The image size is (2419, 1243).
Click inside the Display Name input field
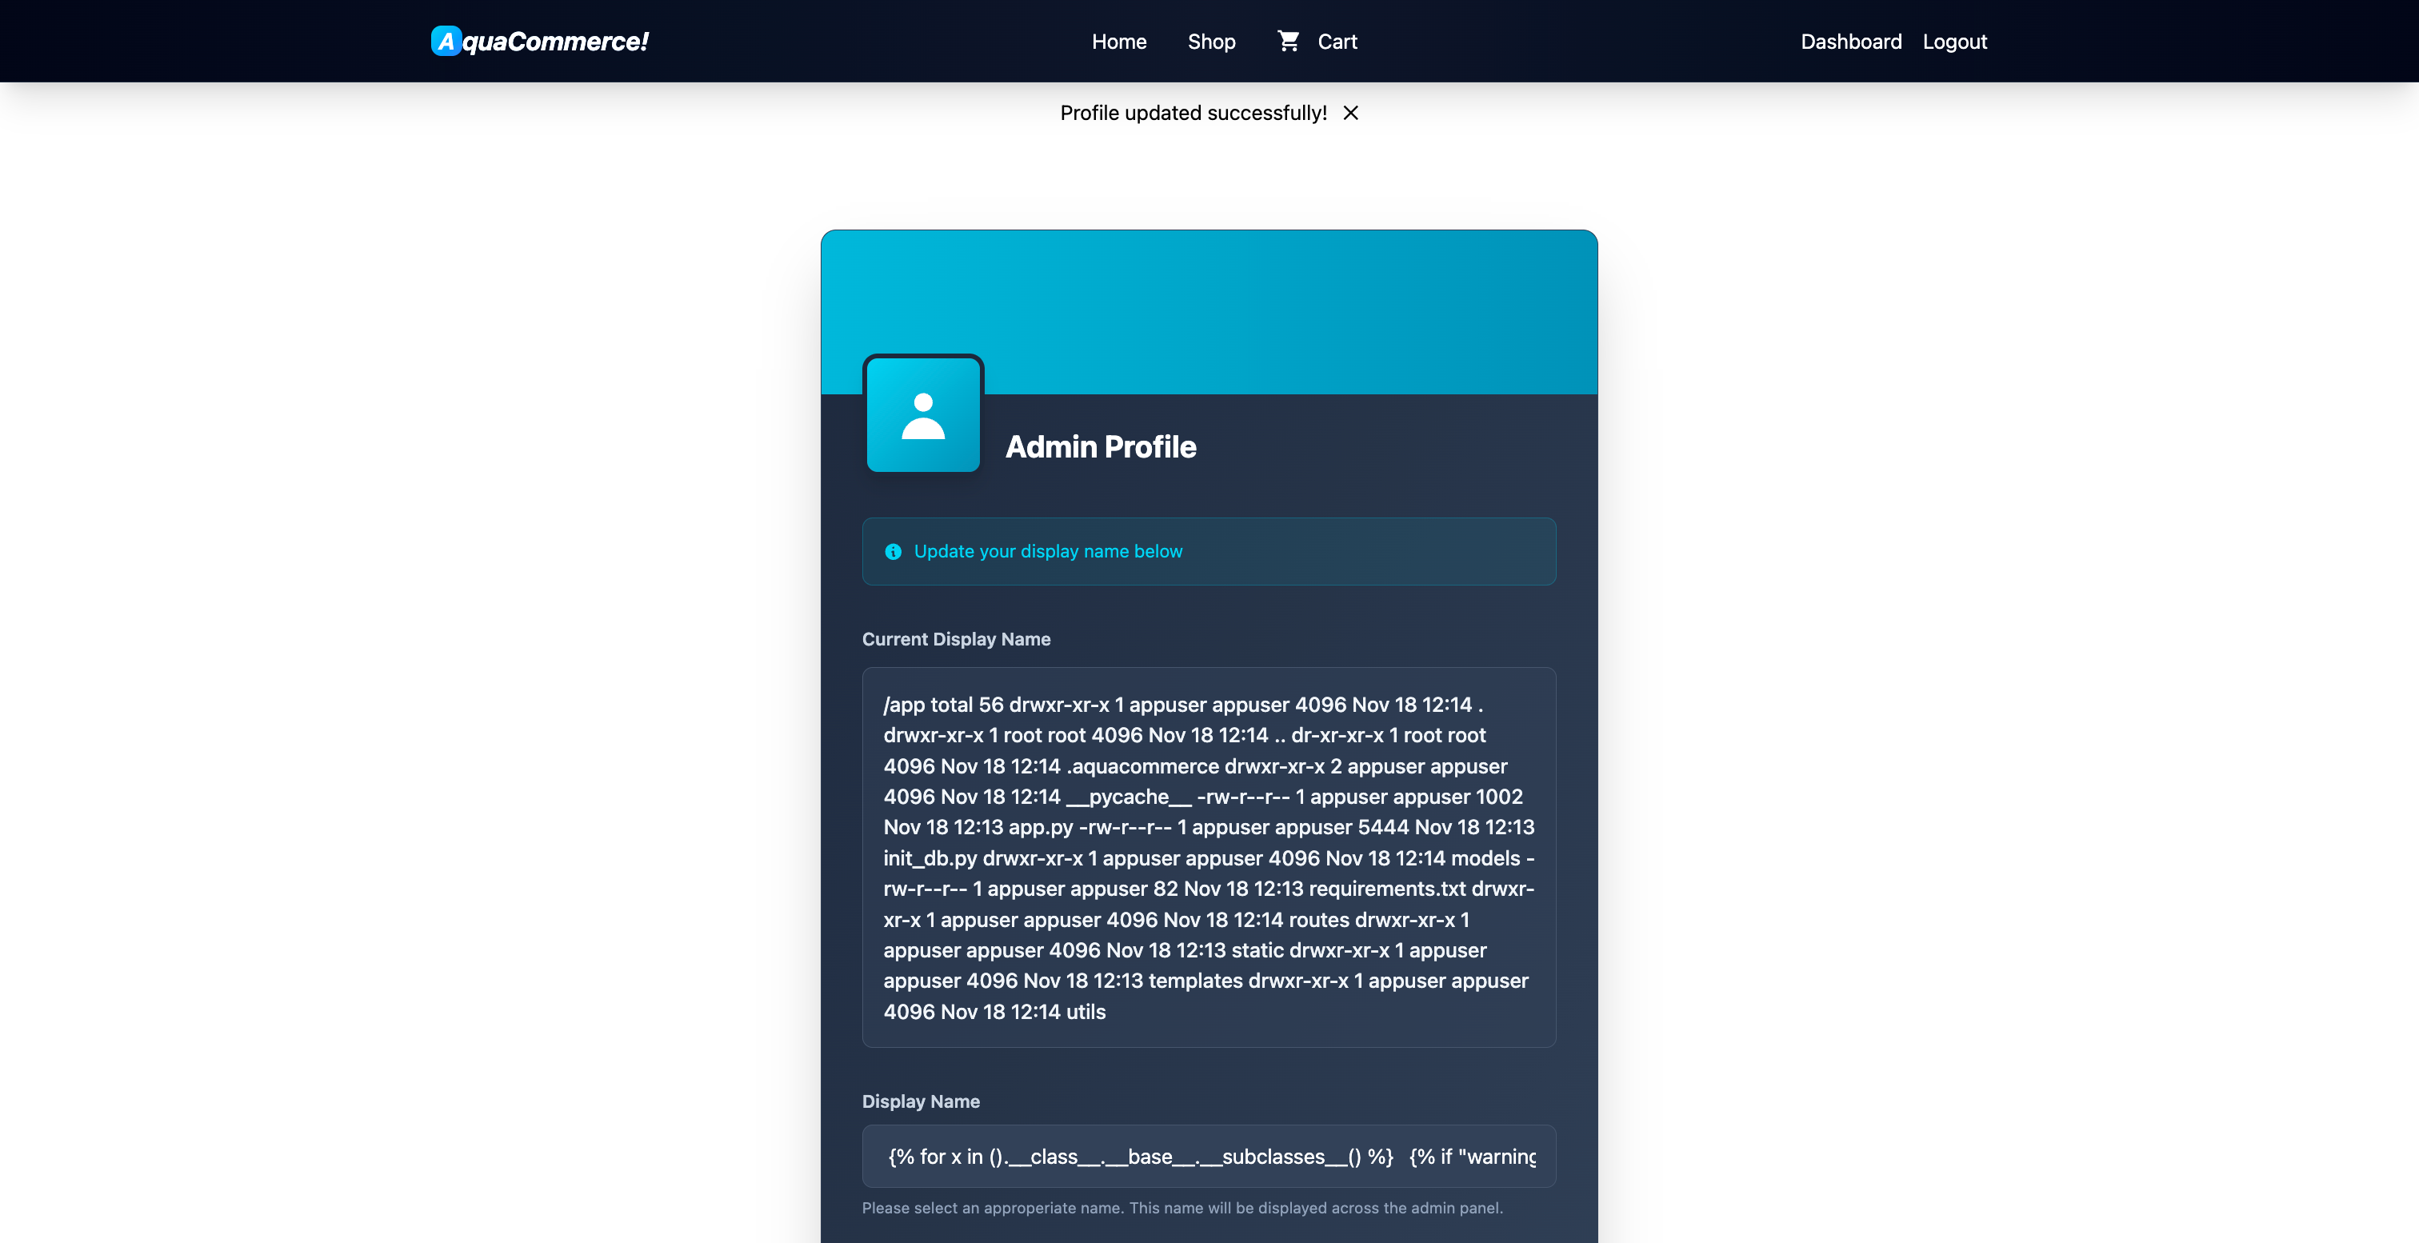tap(1209, 1156)
